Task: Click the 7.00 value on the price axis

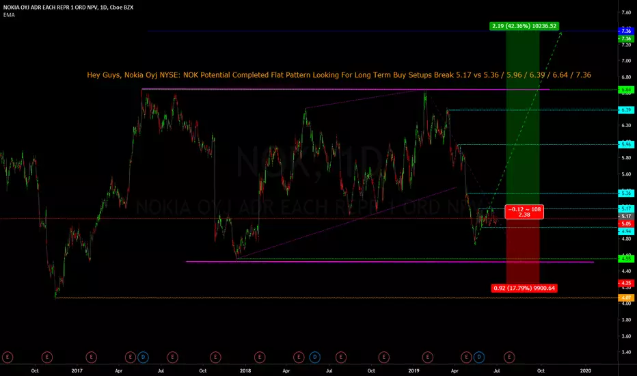Action: pyautogui.click(x=626, y=61)
